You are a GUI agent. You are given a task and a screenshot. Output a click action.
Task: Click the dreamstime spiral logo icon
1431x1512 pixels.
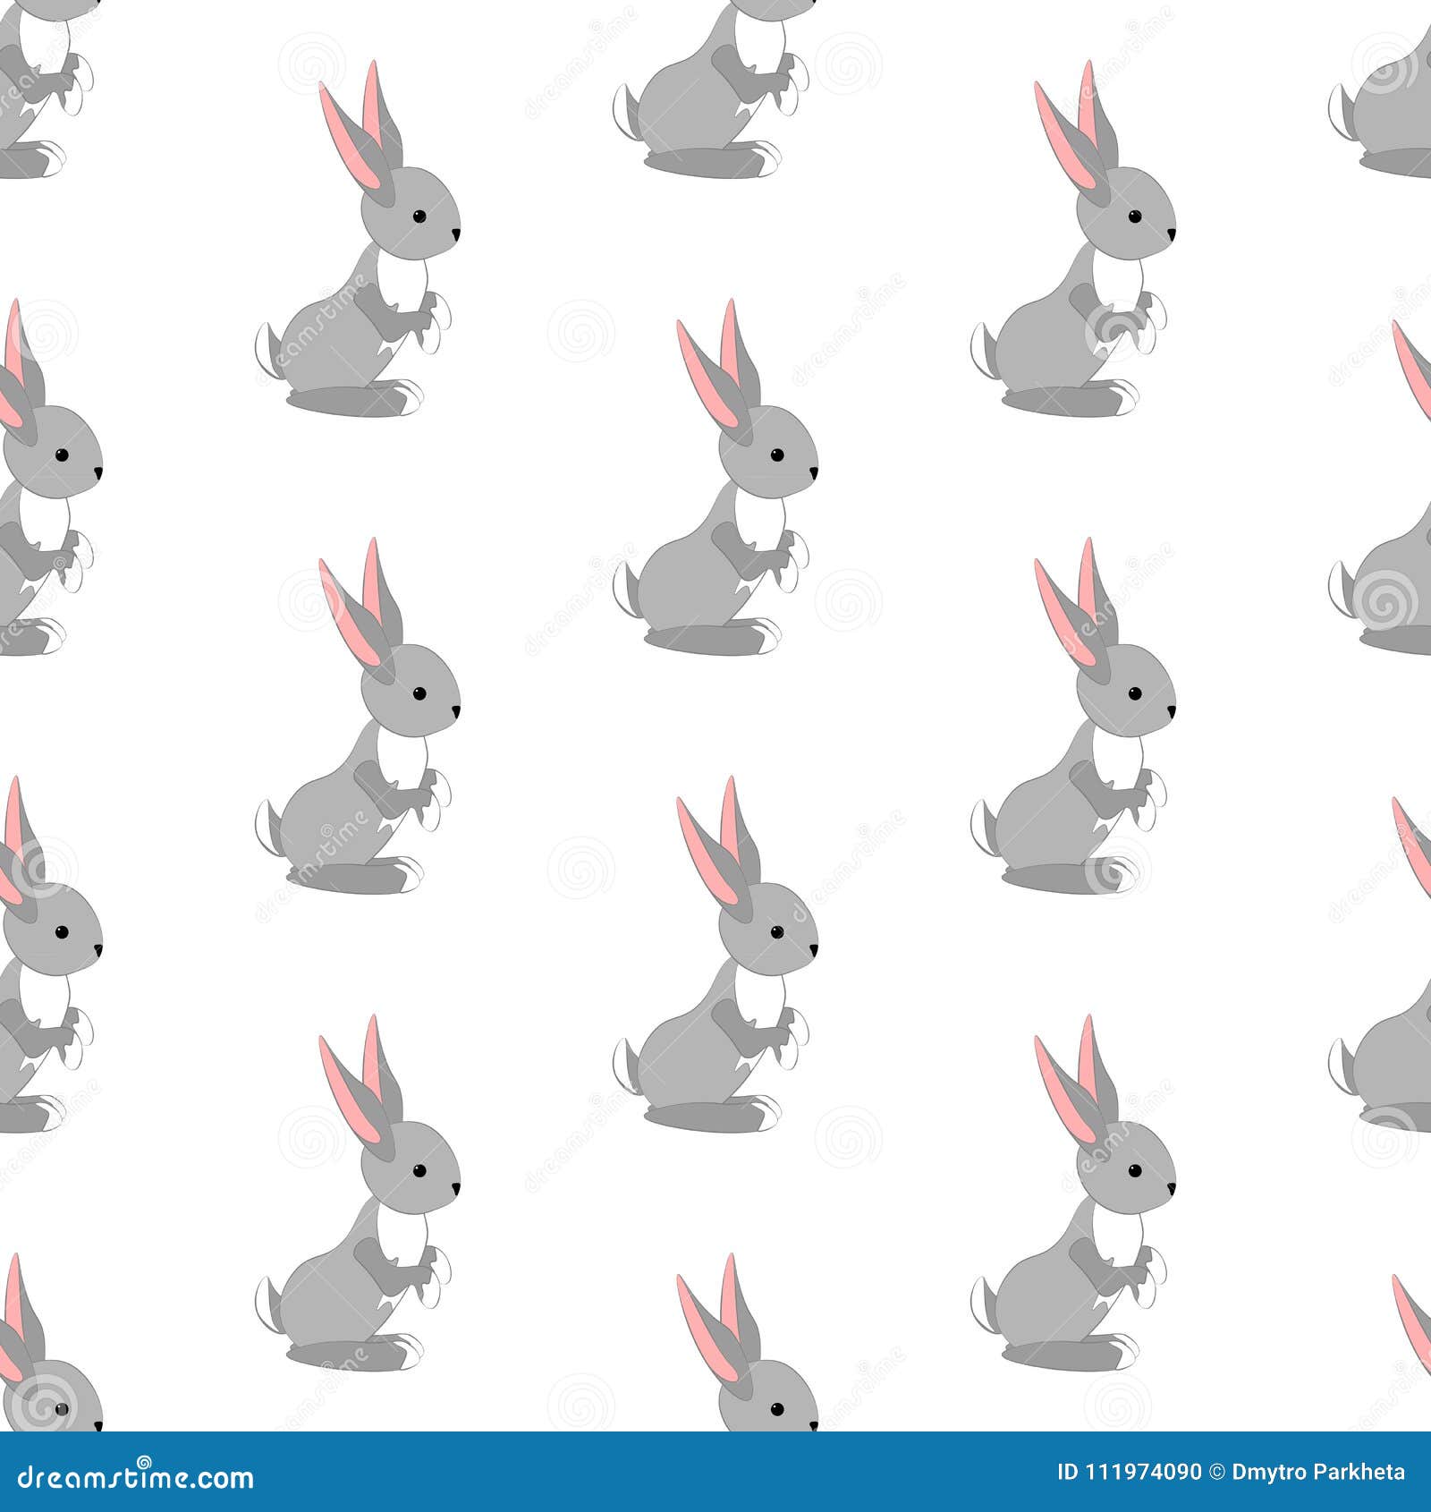pos(144,1460)
